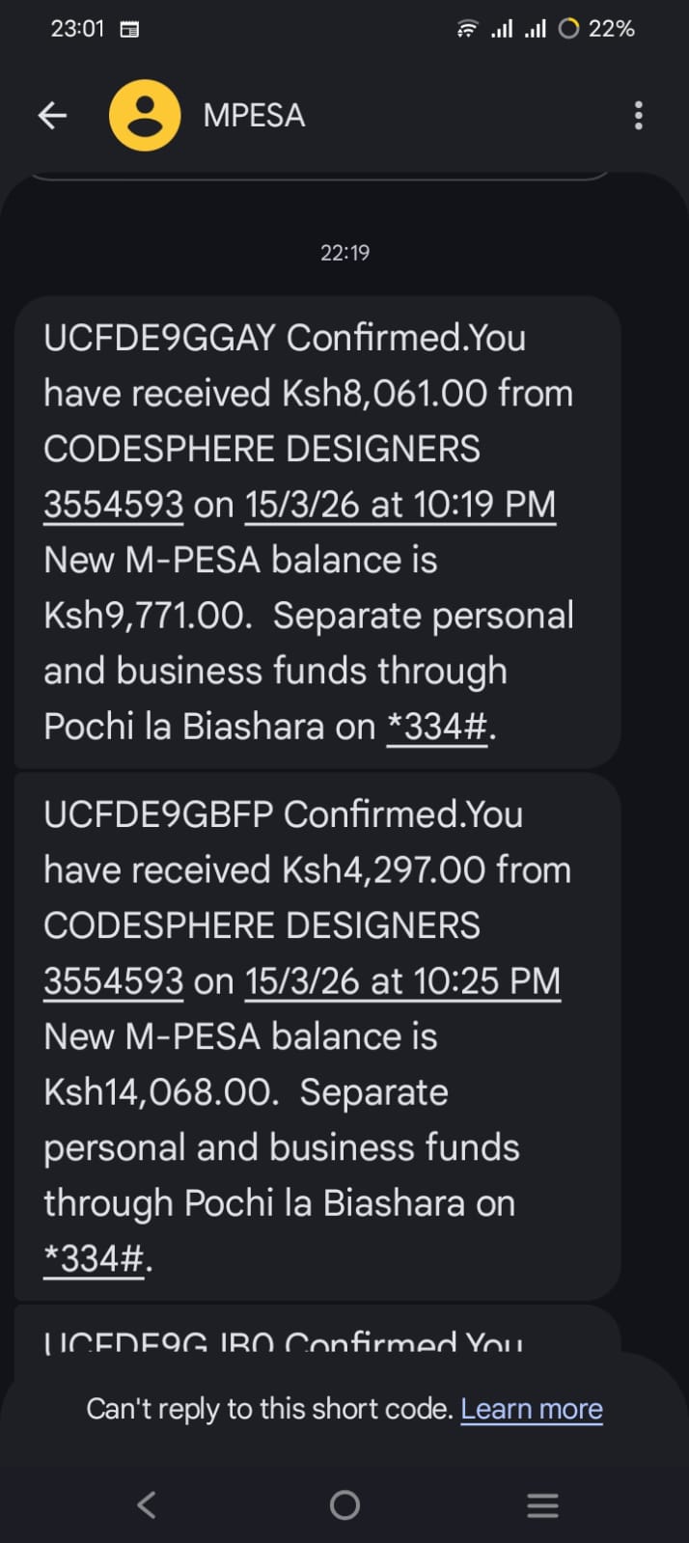Tap the MPESA conversation title
Screen dimensions: 689x1543
(x=254, y=116)
